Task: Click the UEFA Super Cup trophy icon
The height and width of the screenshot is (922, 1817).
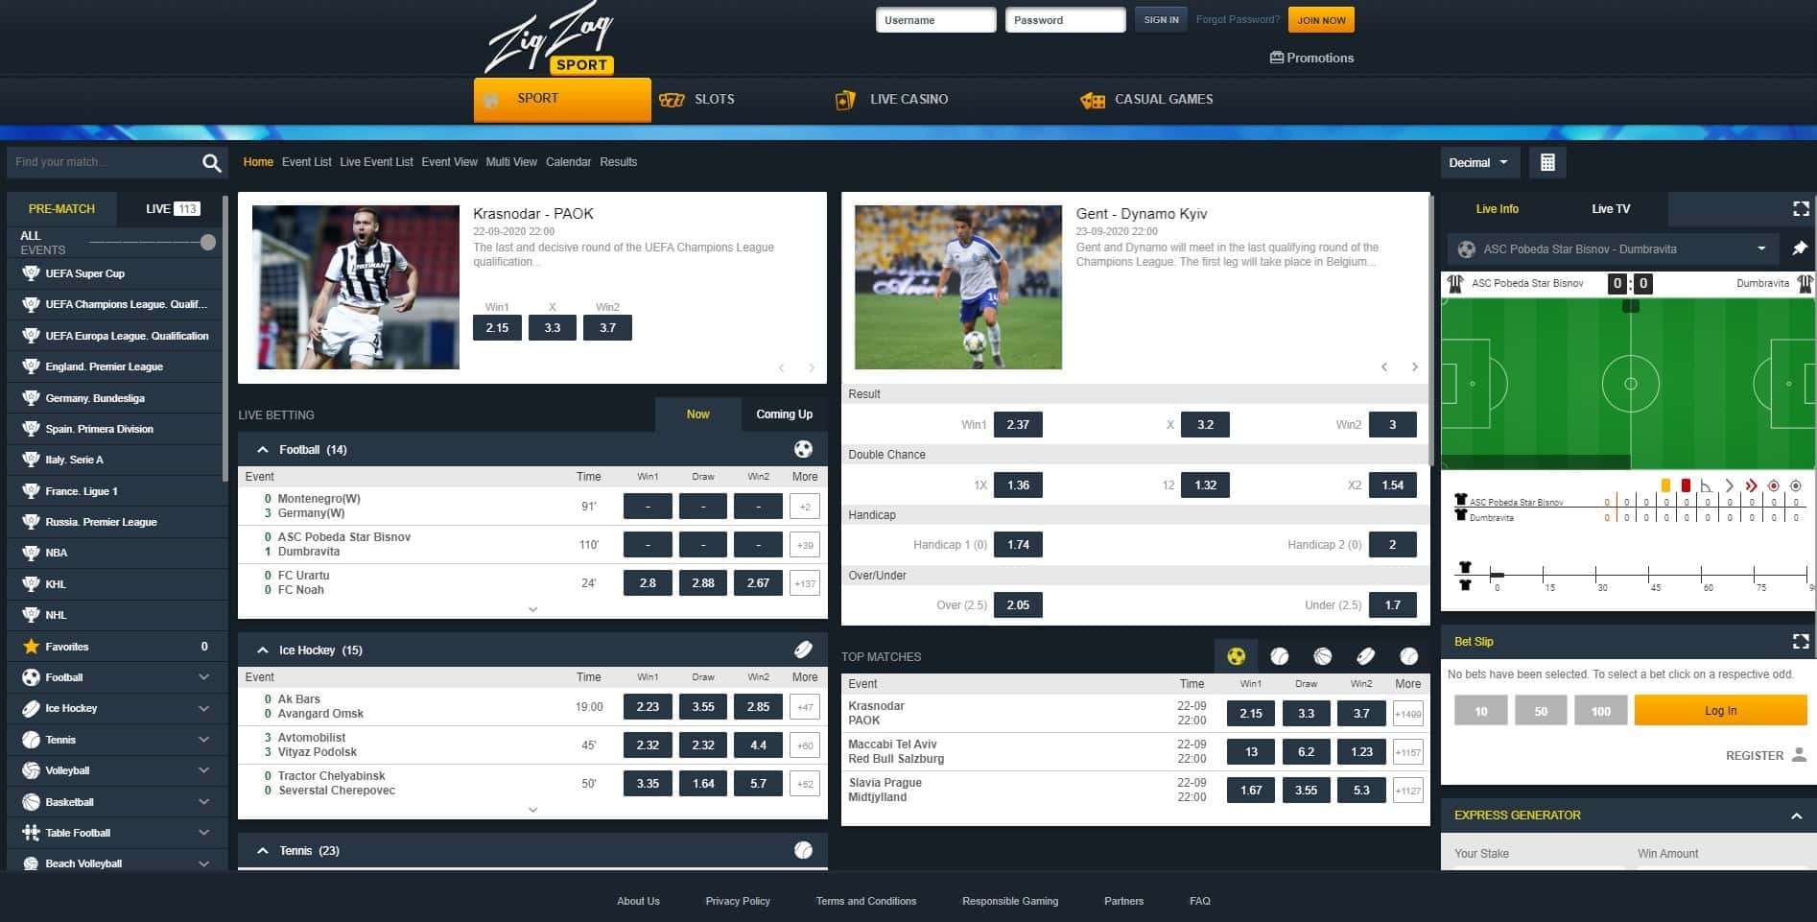Action: coord(31,273)
